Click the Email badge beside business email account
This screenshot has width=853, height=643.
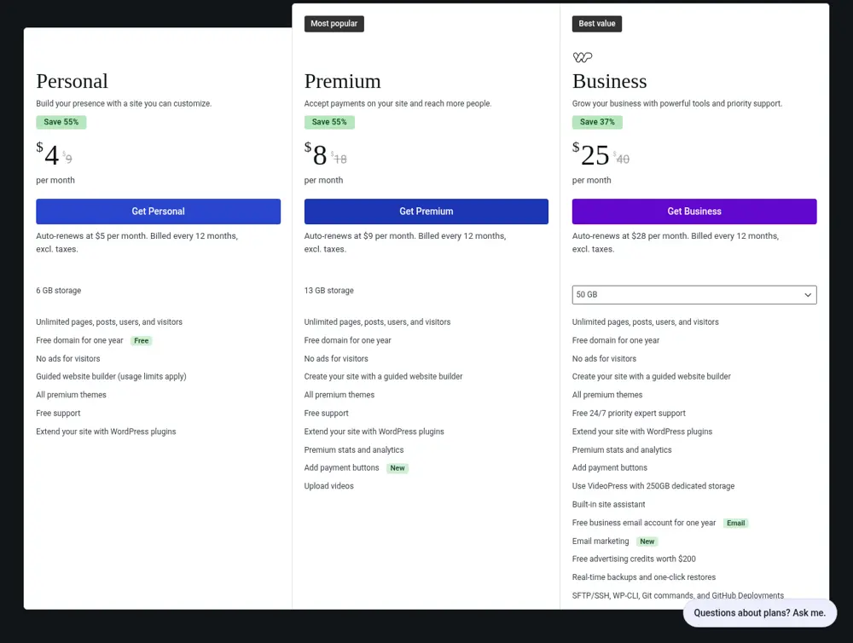click(735, 523)
